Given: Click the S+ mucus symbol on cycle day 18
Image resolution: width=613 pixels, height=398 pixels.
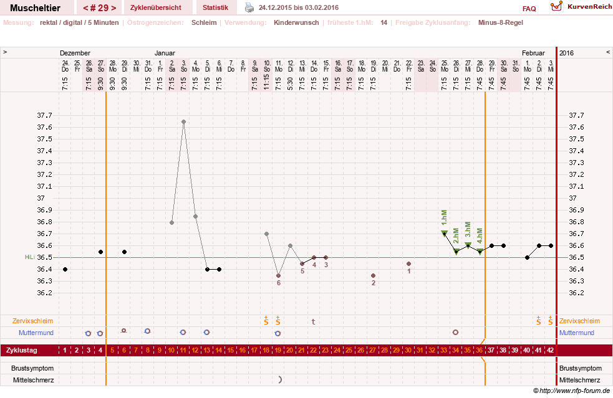Looking at the screenshot, I should coord(266,321).
